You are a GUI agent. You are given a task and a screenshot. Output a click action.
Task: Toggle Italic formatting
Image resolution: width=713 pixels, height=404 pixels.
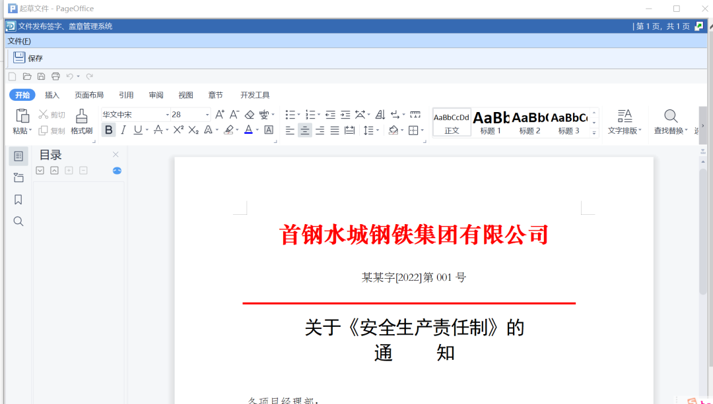123,130
